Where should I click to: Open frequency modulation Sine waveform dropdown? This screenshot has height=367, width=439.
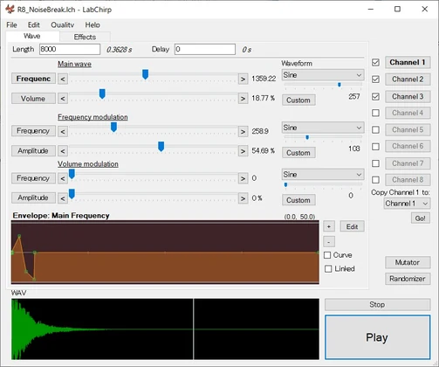[323, 128]
